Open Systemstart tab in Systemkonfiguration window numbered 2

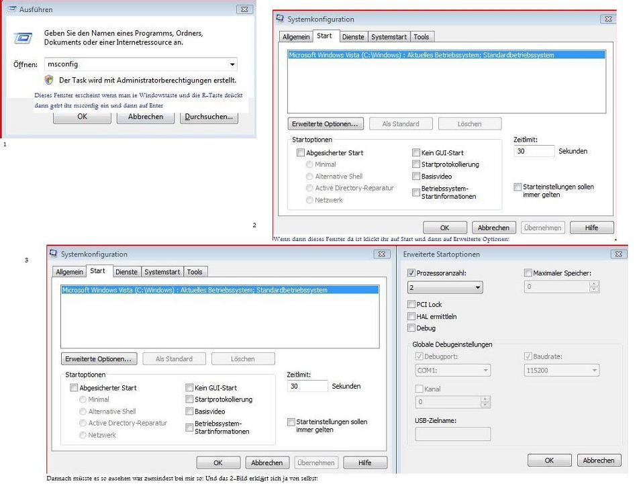(389, 37)
